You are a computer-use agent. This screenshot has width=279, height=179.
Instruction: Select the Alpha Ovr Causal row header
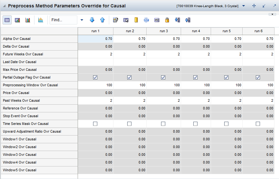(x=39, y=39)
